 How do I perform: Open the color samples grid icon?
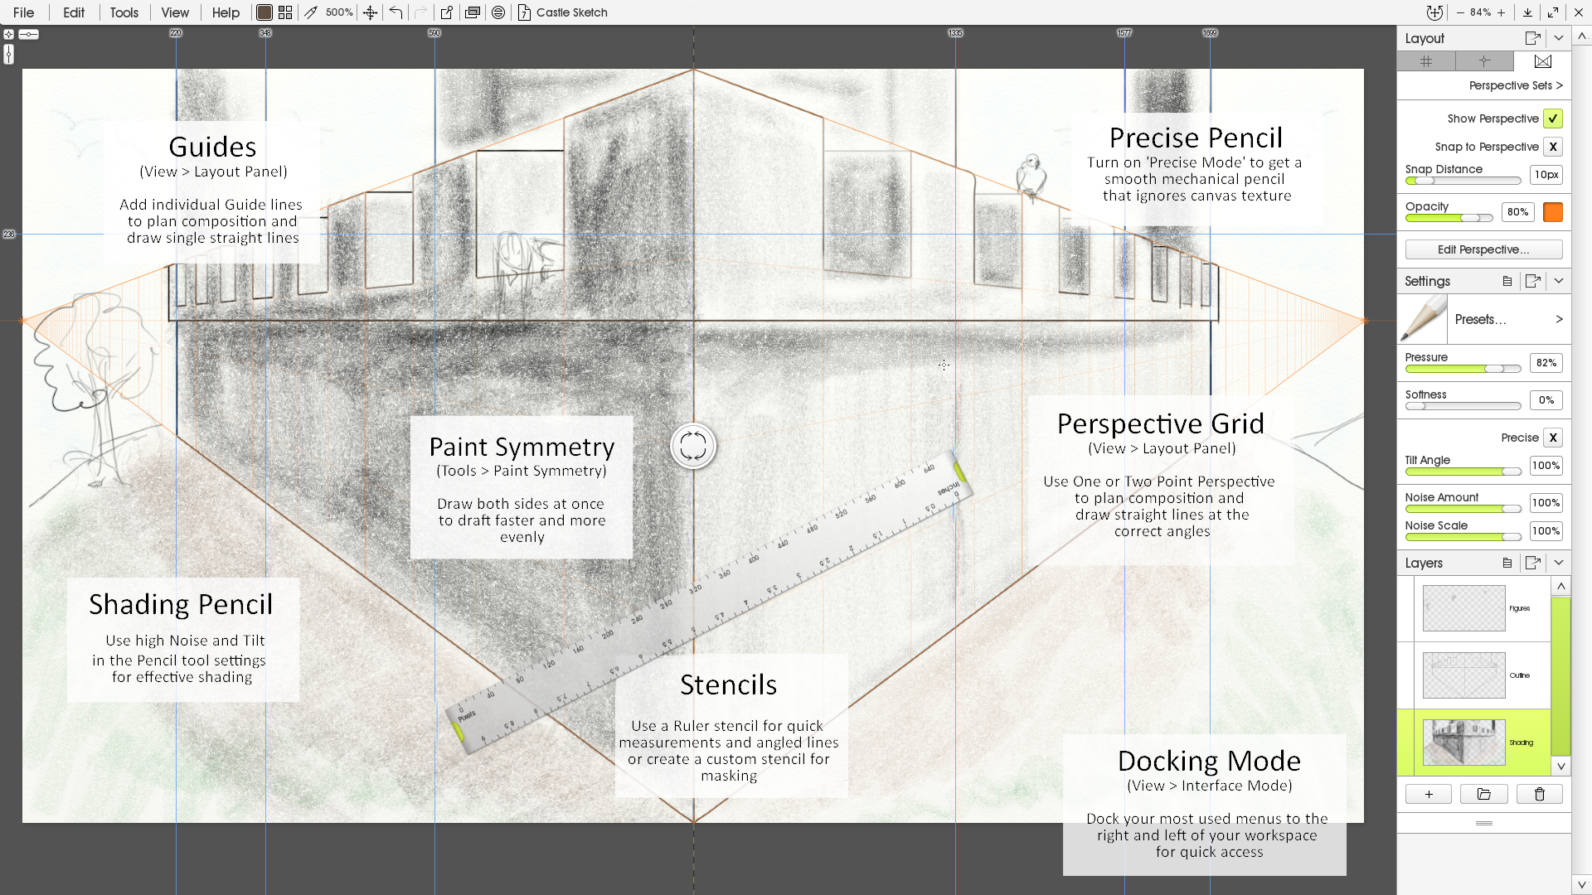click(x=285, y=12)
